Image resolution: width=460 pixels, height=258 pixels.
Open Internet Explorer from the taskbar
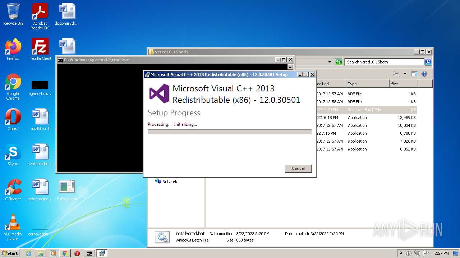28,253
